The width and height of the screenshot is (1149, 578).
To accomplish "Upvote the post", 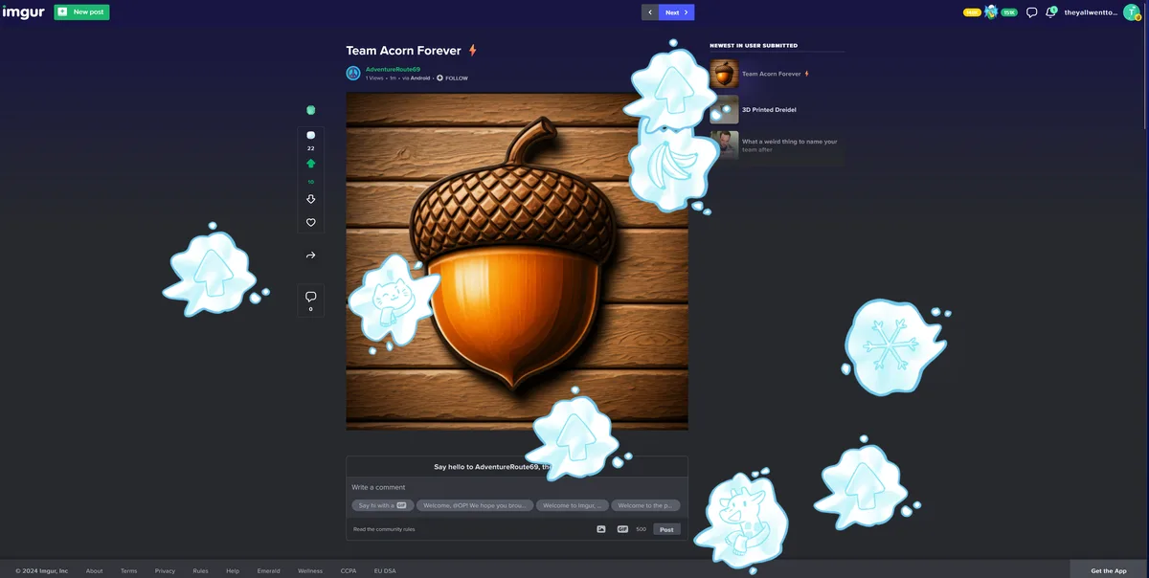I will (310, 165).
